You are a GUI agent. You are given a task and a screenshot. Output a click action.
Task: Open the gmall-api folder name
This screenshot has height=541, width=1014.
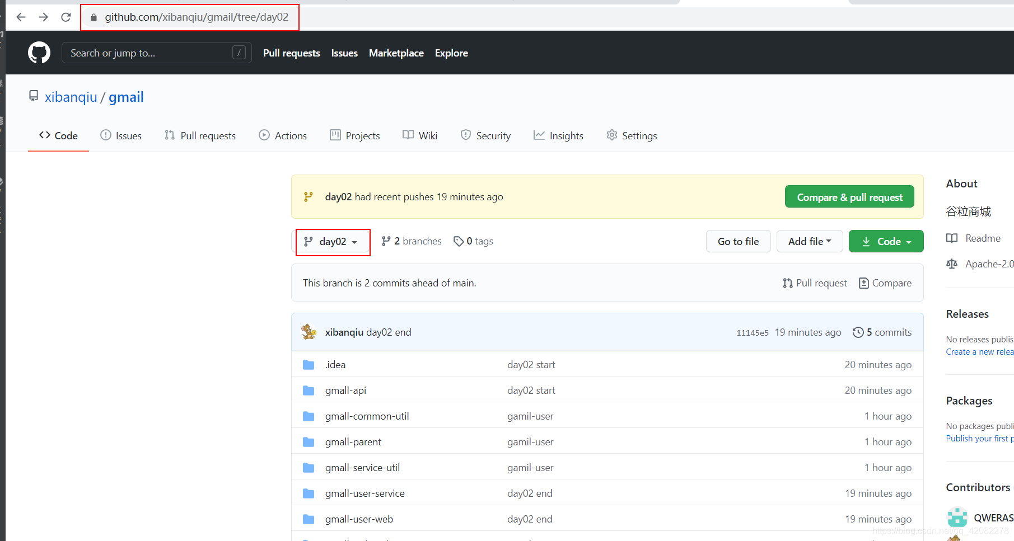click(345, 391)
